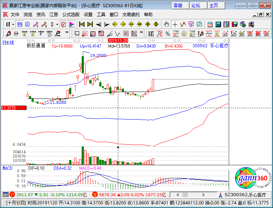Click the pen-with-checkmark drawing icon
The width and height of the screenshot is (273, 208).
coord(8,34)
